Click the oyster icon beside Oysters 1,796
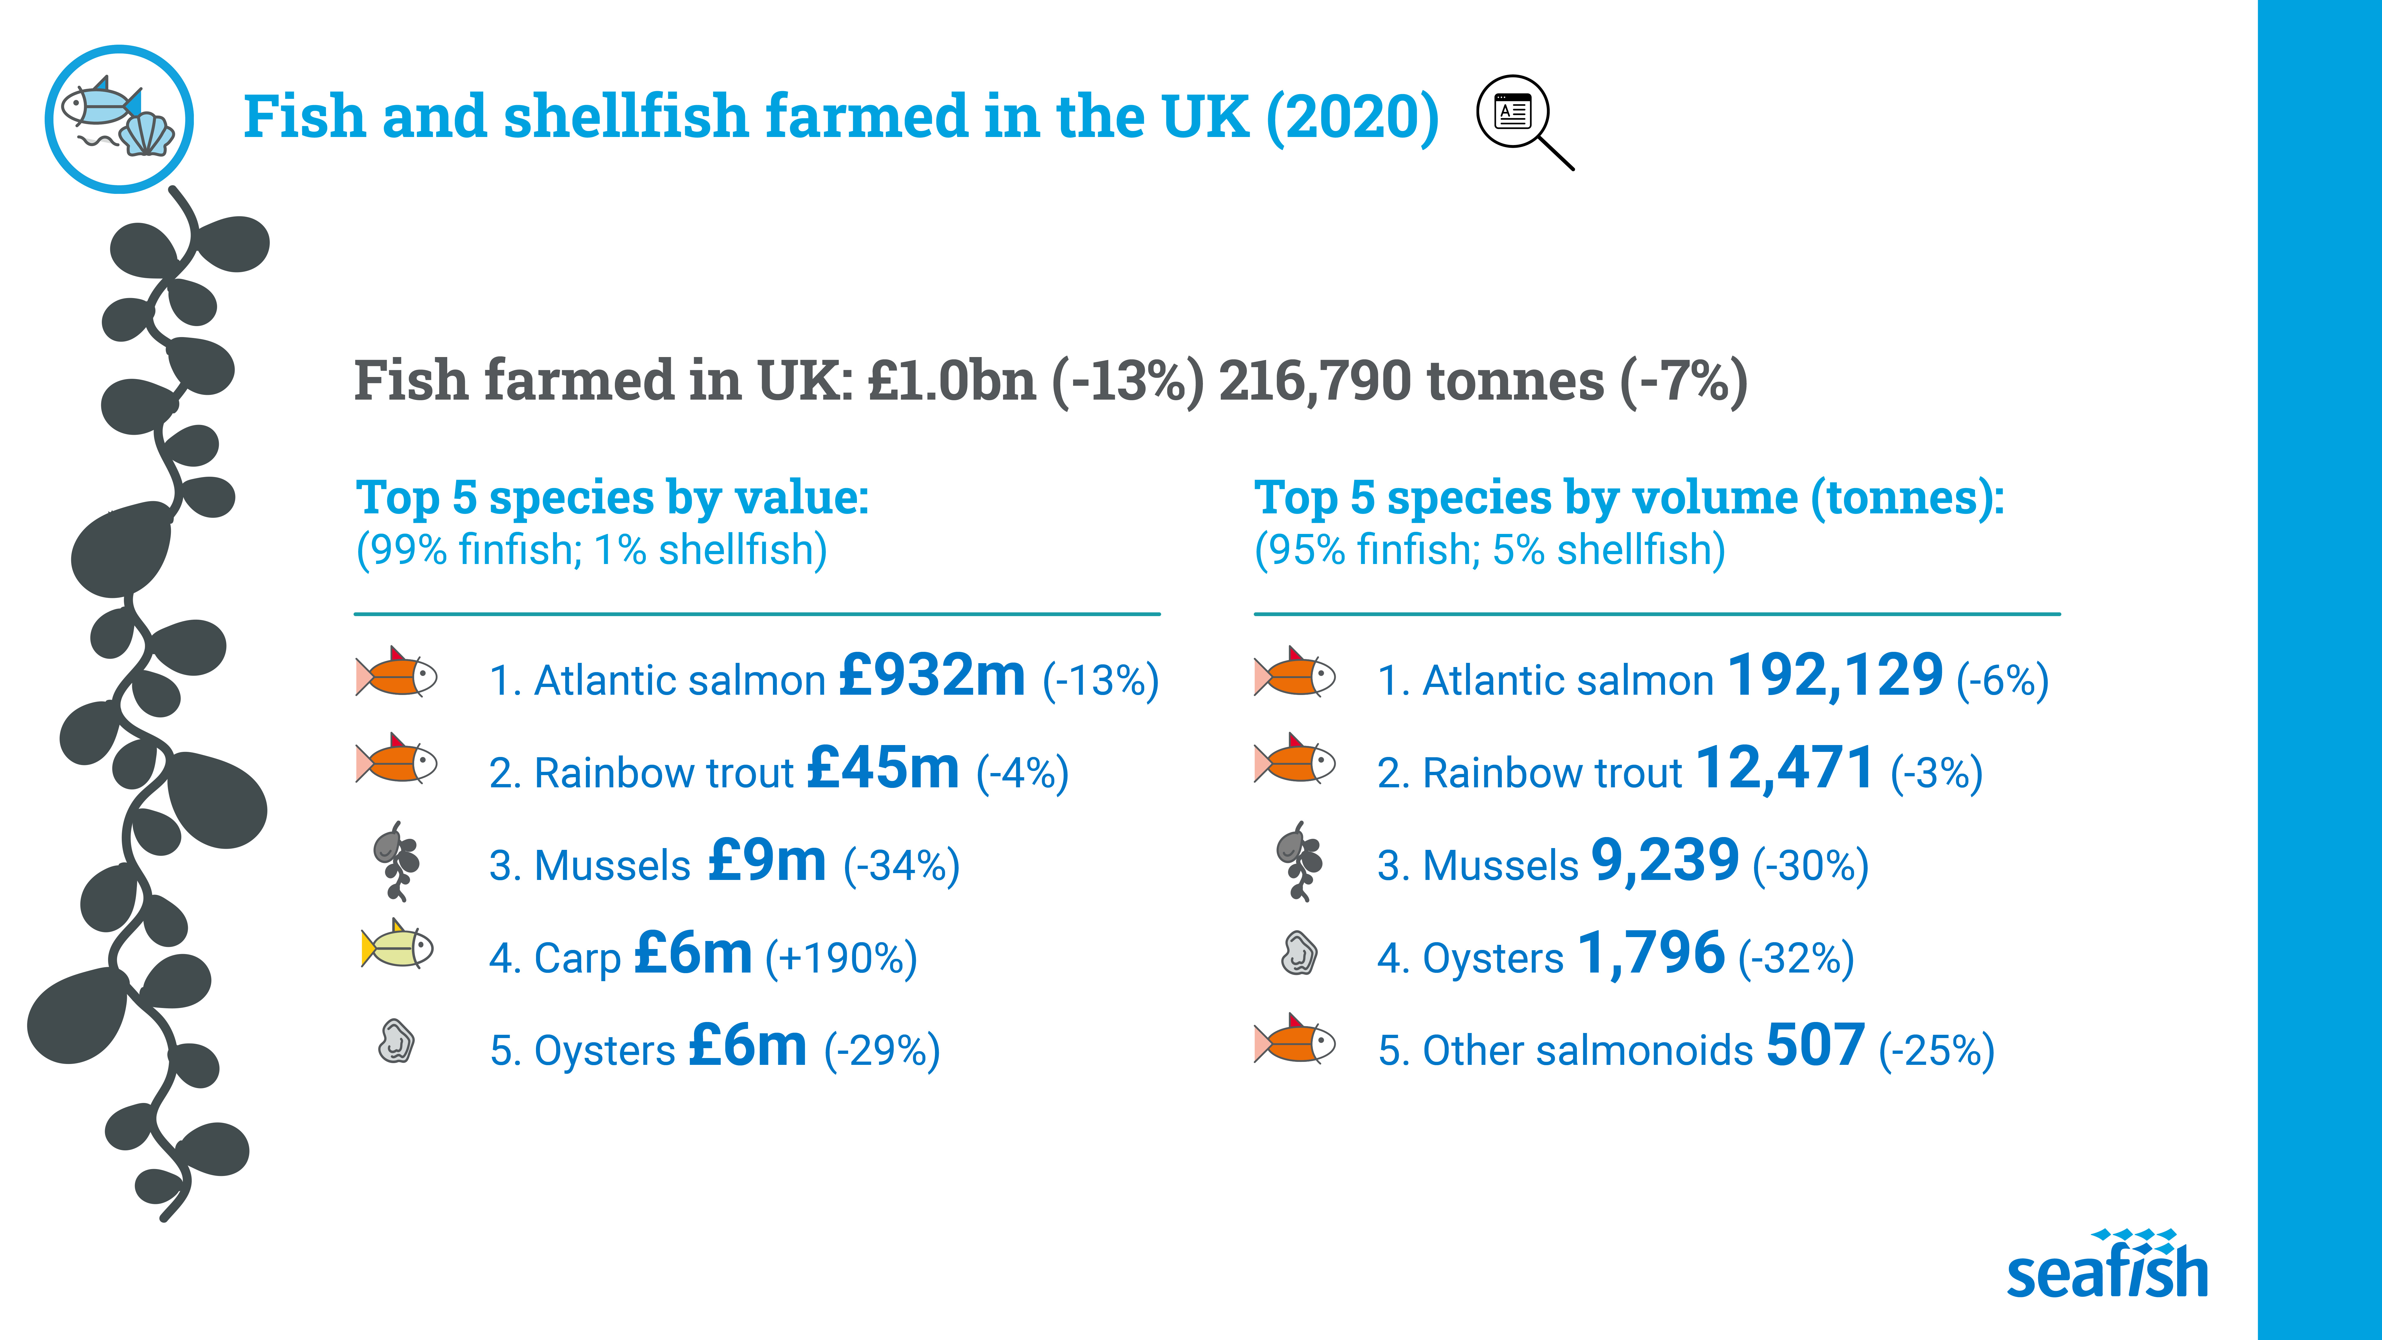The width and height of the screenshot is (2382, 1340). pos(1298,953)
